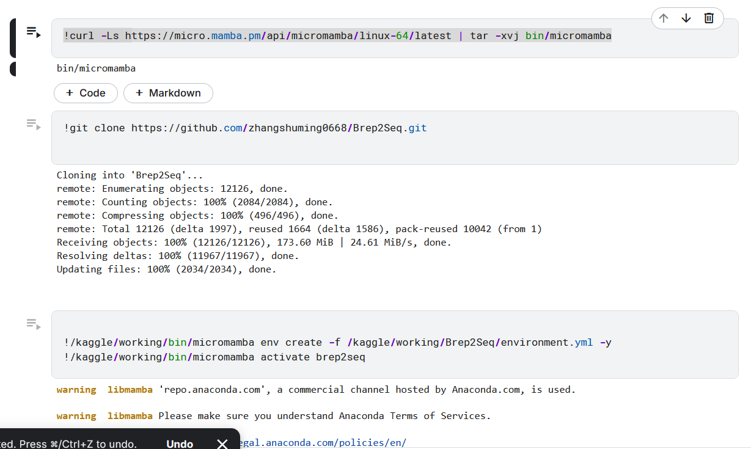
Task: Dismiss the undo notification with X
Action: [x=222, y=444]
